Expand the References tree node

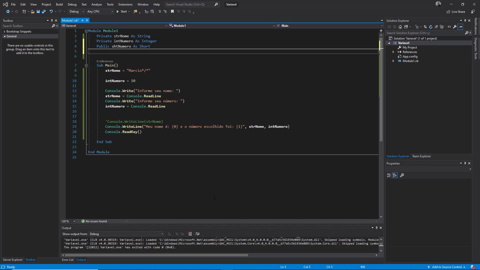pyautogui.click(x=393, y=52)
